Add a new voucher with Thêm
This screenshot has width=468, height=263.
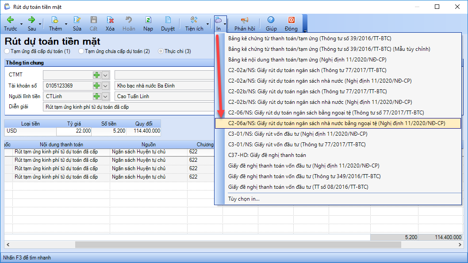click(x=55, y=24)
